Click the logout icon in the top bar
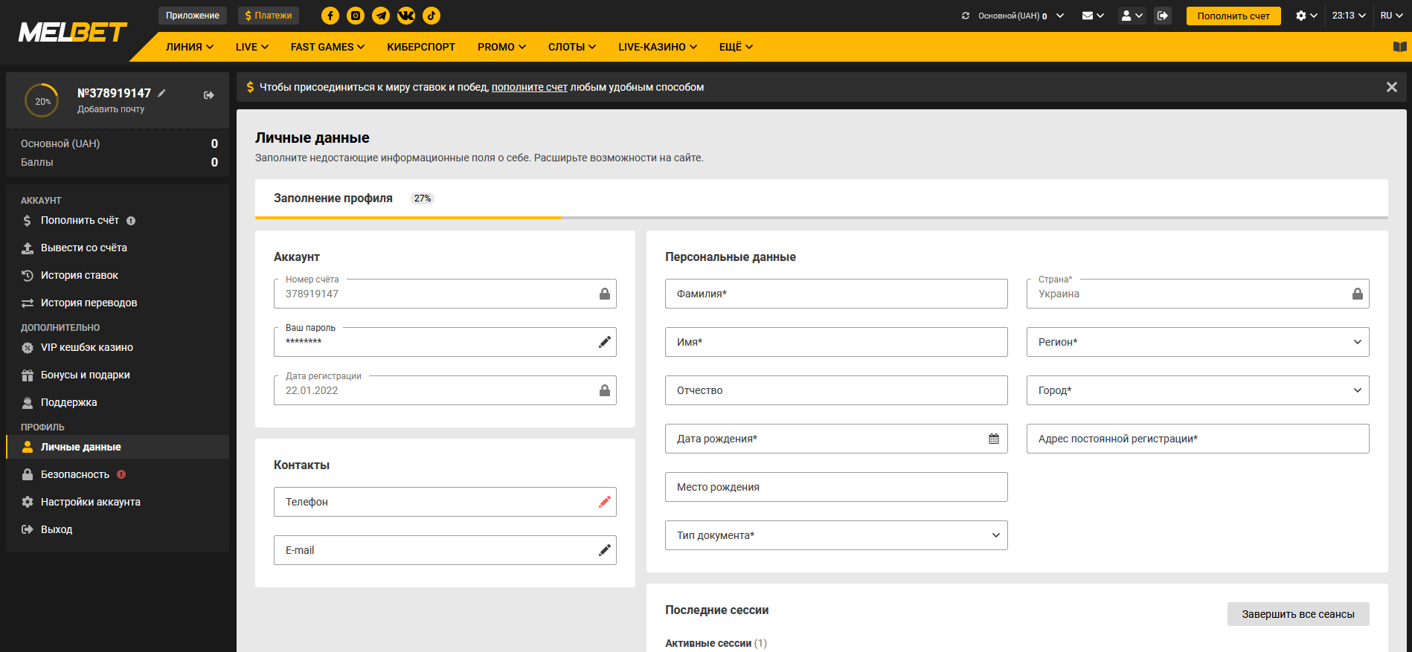1412x652 pixels. [x=1163, y=16]
